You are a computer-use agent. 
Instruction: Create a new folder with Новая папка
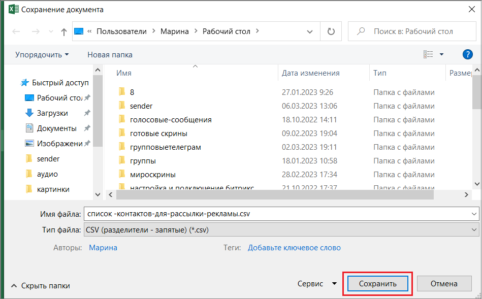pos(110,55)
